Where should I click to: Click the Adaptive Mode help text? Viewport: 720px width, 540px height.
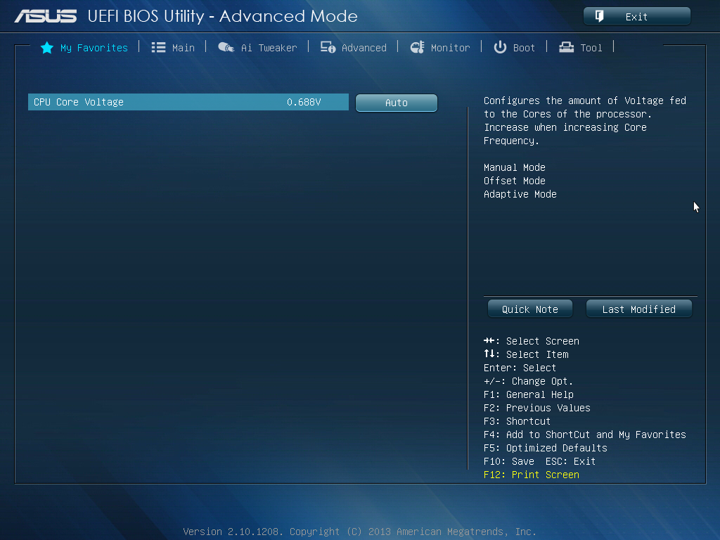tap(520, 194)
